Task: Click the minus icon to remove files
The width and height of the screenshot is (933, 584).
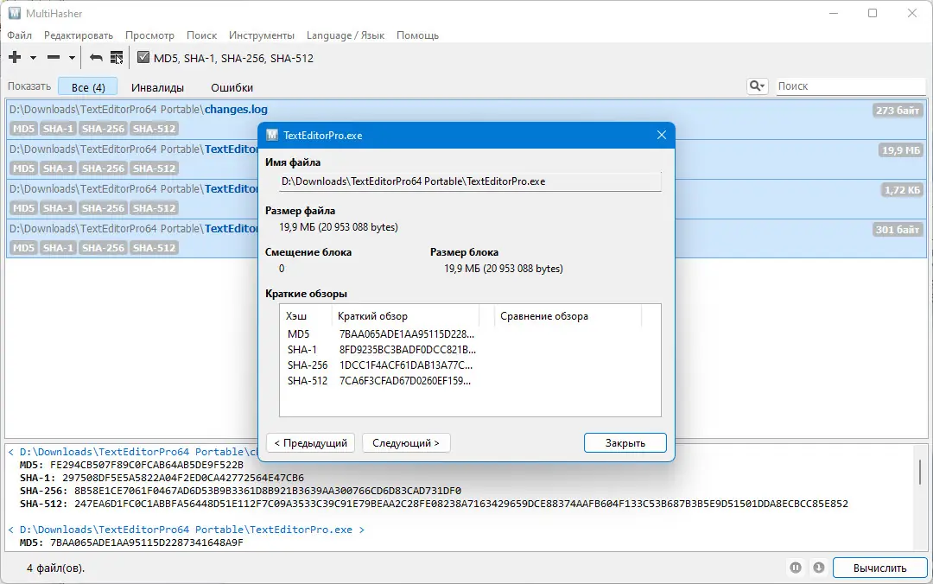Action: 54,57
